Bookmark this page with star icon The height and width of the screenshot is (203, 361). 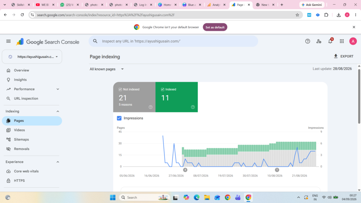pyautogui.click(x=297, y=15)
